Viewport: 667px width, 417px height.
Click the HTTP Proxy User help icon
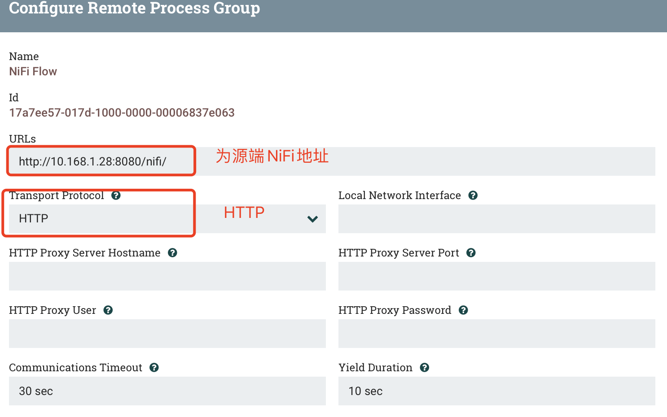pyautogui.click(x=108, y=310)
